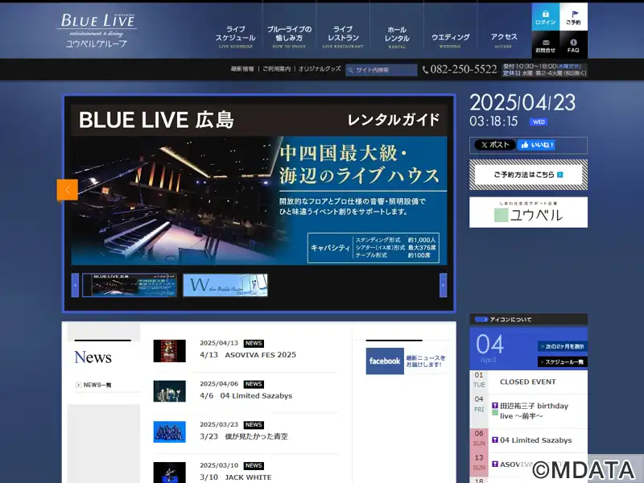Click the phone number 082-250-5522
644x483 pixels.
tap(464, 69)
